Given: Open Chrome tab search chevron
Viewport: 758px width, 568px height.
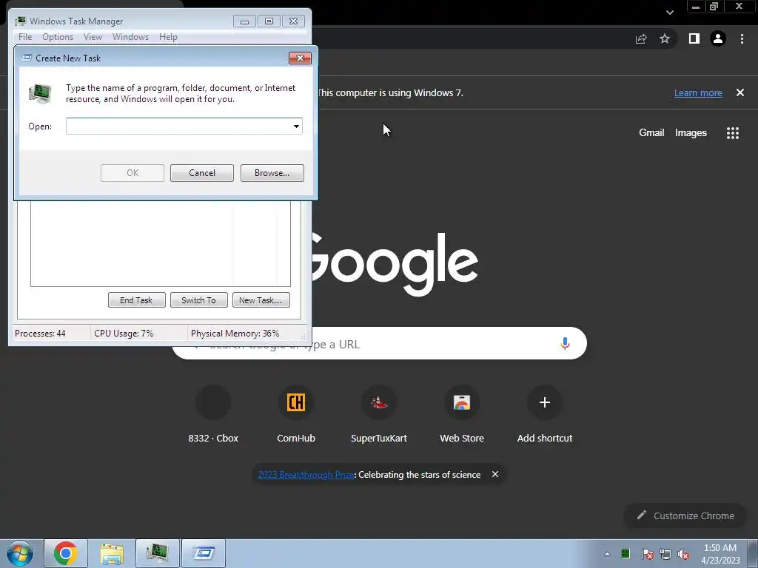Looking at the screenshot, I should (x=669, y=13).
